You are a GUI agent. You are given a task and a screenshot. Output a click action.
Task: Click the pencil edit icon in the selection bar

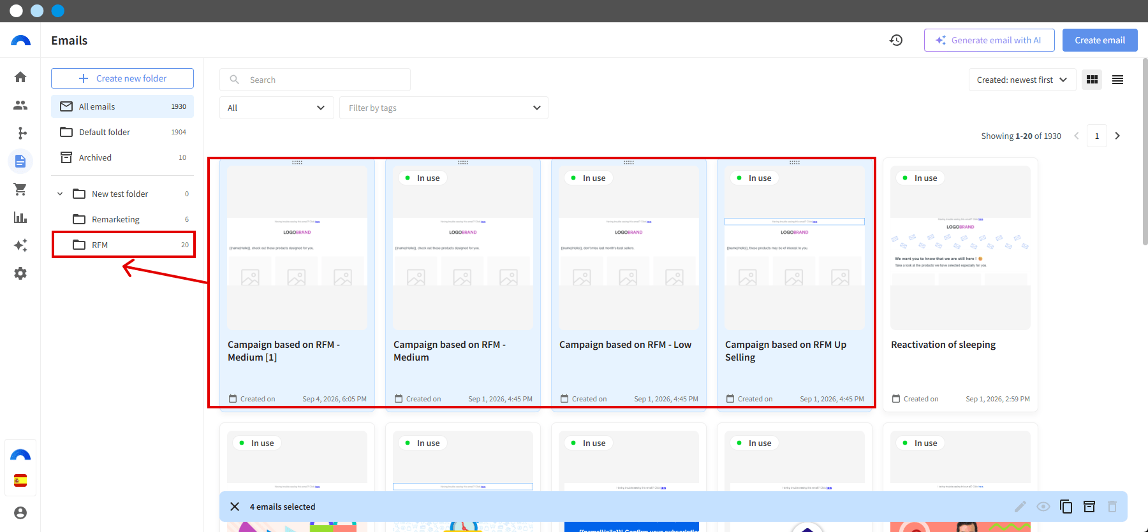(x=1020, y=507)
